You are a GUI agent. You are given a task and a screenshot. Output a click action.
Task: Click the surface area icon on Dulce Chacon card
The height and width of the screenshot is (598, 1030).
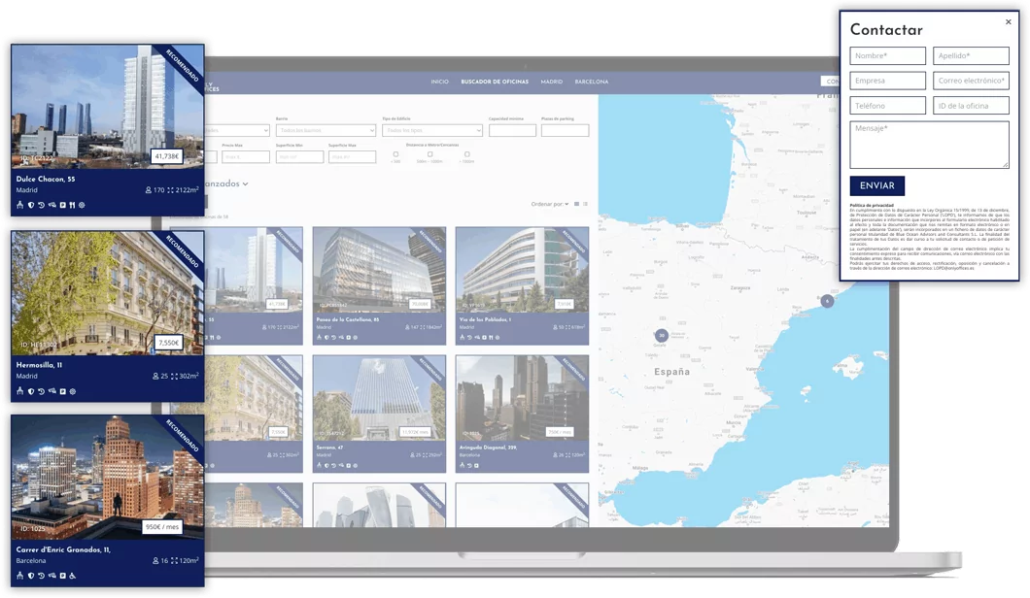(x=171, y=190)
